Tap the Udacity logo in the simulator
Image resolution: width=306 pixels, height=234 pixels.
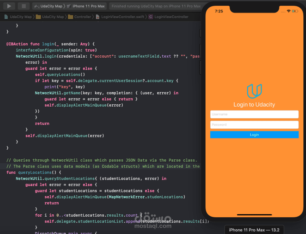tap(254, 91)
